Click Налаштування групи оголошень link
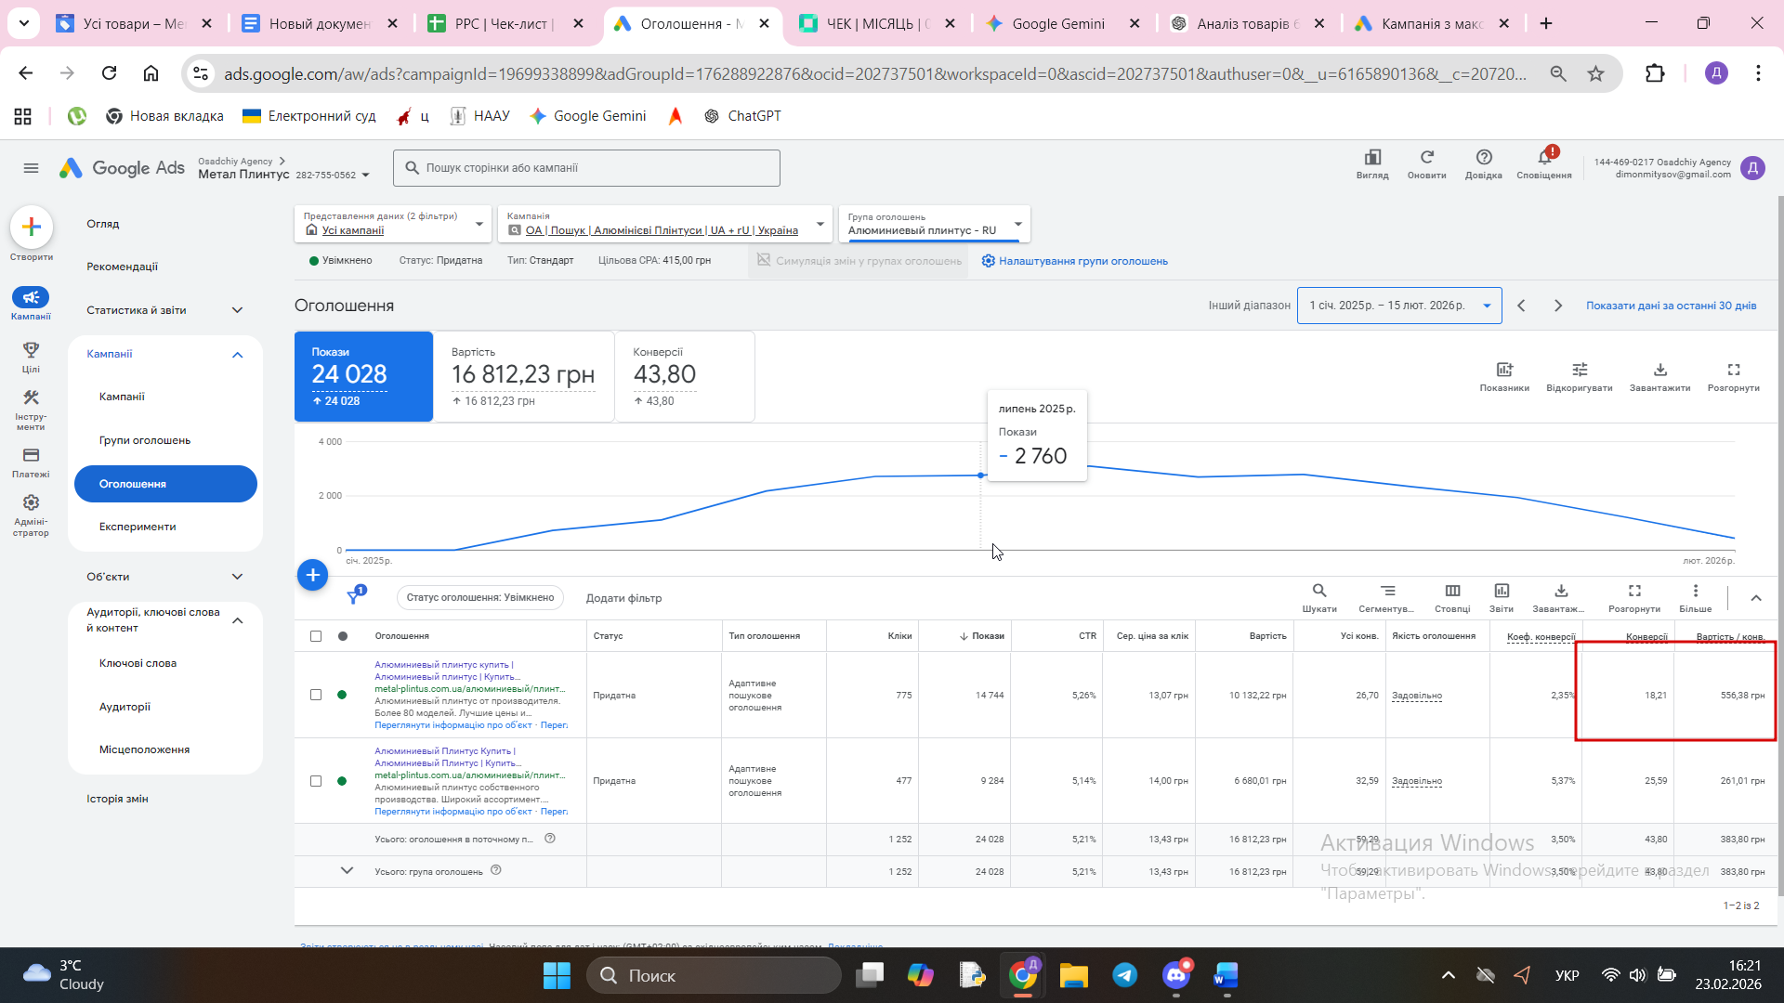1784x1003 pixels. 1082,261
